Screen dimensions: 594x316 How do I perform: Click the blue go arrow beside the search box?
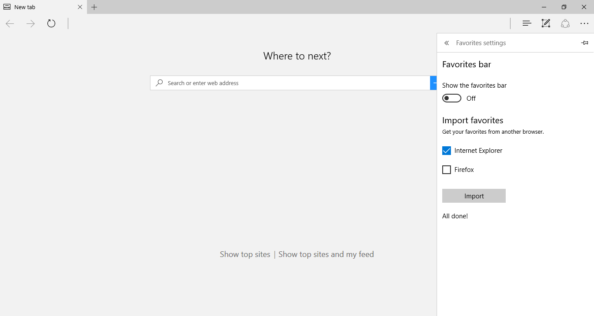434,83
